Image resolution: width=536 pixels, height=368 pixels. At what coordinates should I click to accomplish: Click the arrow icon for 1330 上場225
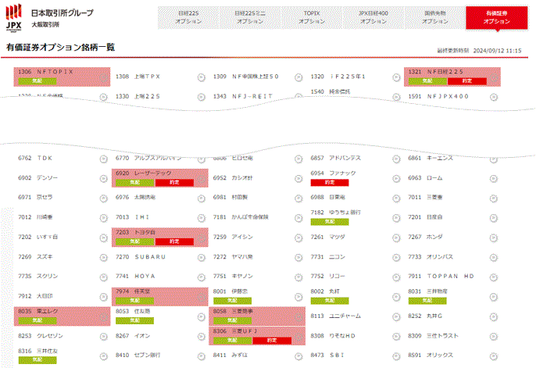[x=202, y=98]
